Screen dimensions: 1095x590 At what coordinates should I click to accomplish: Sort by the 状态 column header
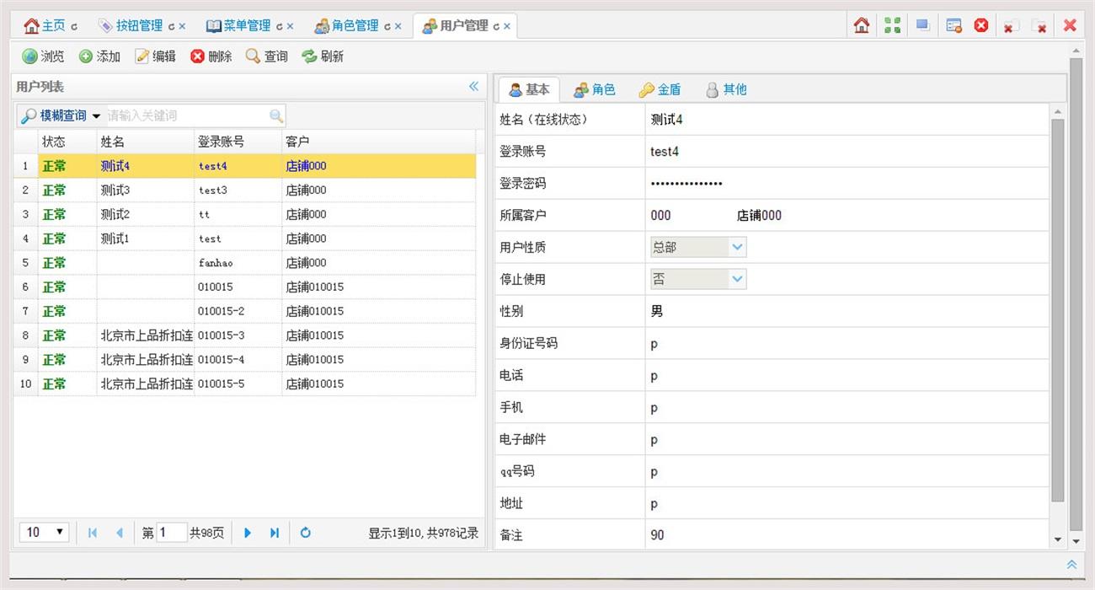tap(67, 142)
